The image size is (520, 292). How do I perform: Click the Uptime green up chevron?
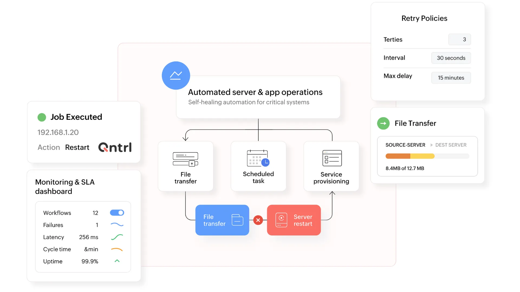coord(117,261)
